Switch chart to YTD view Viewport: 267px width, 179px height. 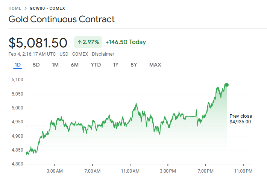coord(96,65)
